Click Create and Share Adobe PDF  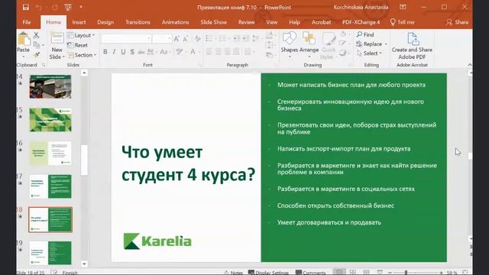(x=412, y=46)
